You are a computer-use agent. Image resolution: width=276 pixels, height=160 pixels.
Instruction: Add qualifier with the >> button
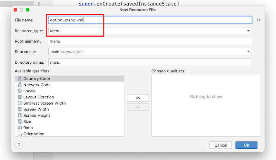pyautogui.click(x=138, y=98)
